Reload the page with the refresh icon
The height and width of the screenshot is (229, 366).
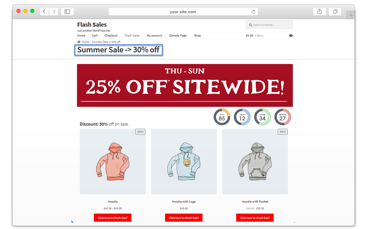pyautogui.click(x=253, y=12)
